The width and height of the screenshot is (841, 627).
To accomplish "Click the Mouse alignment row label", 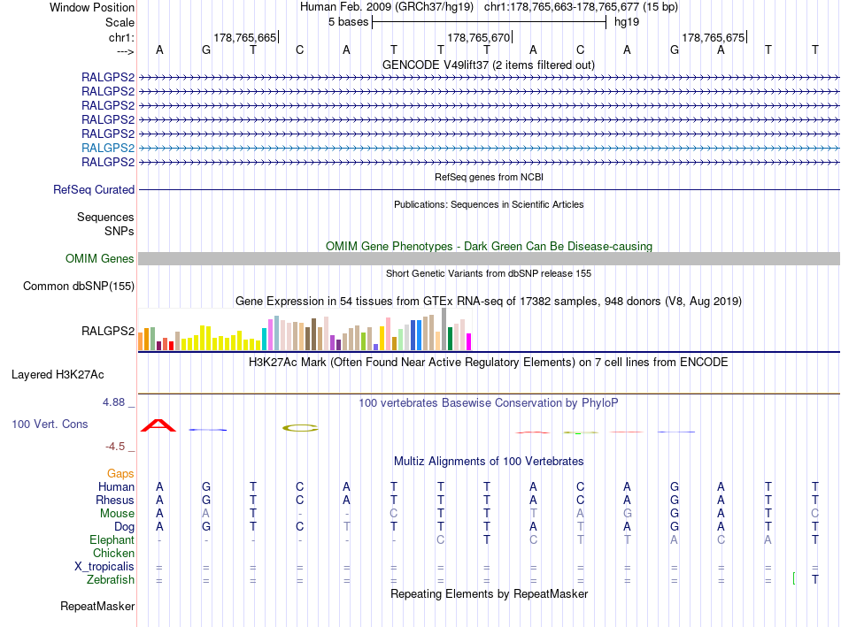I will 117,514.
